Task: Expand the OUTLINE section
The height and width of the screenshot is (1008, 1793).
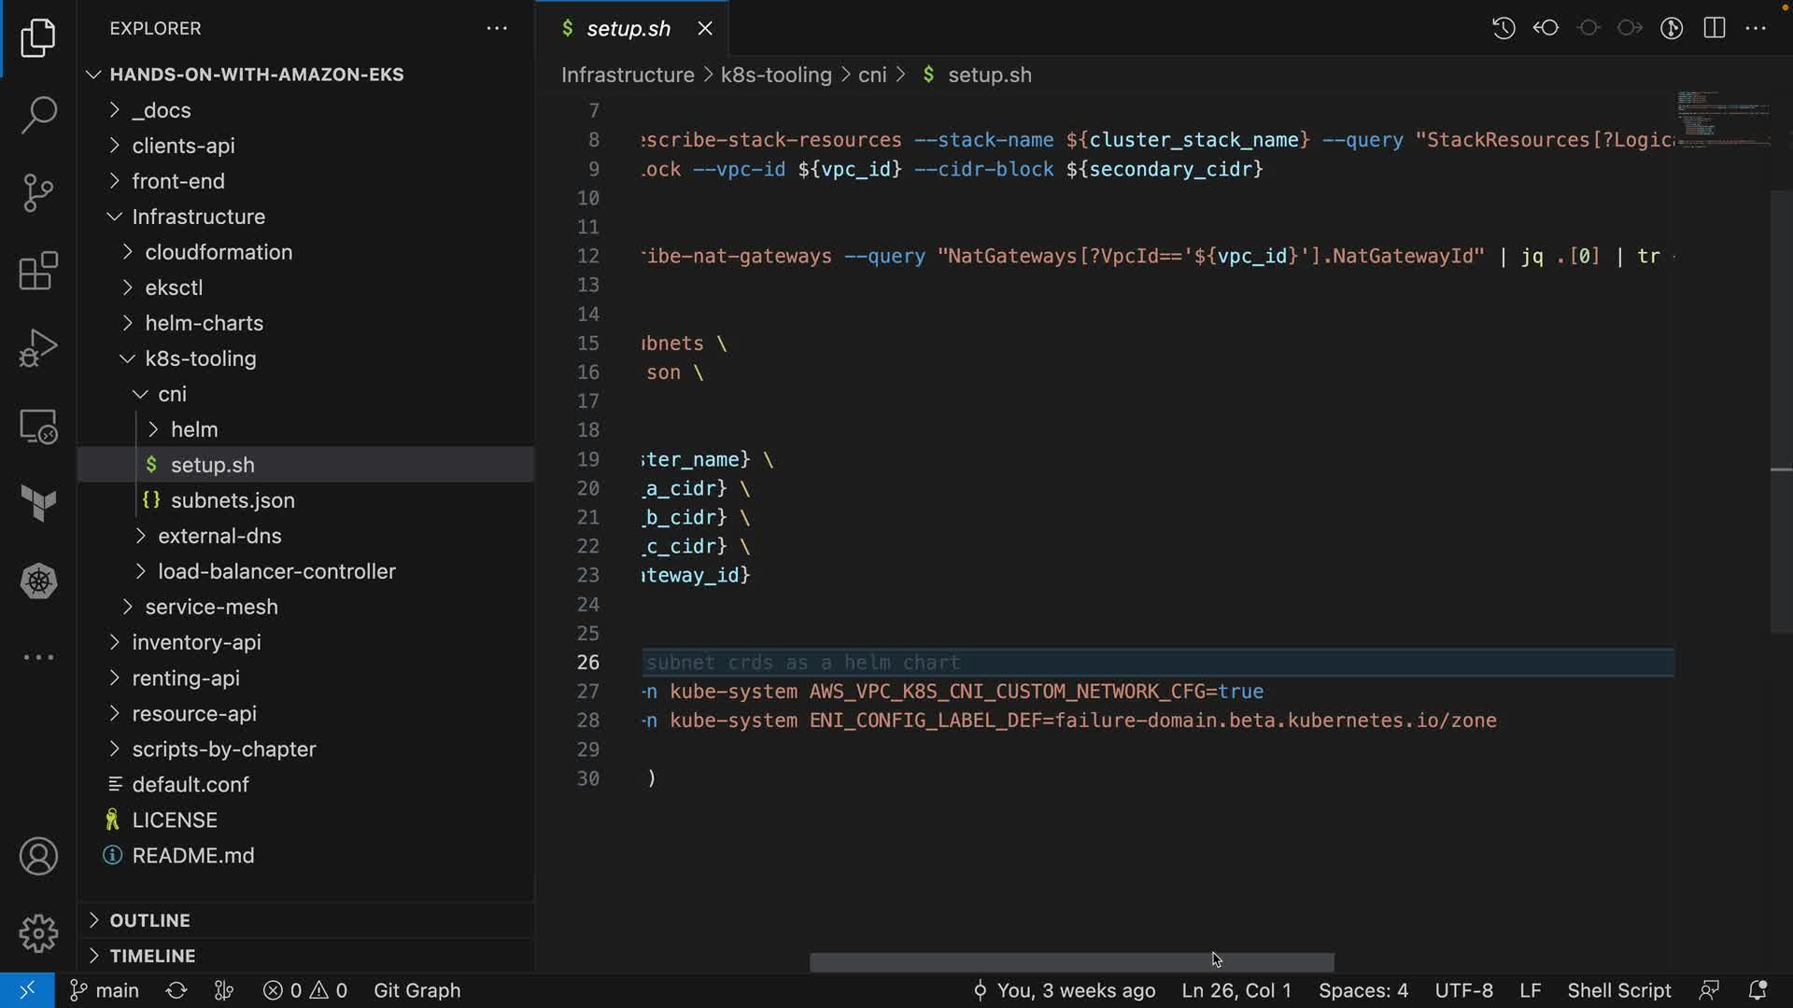Action: [149, 920]
